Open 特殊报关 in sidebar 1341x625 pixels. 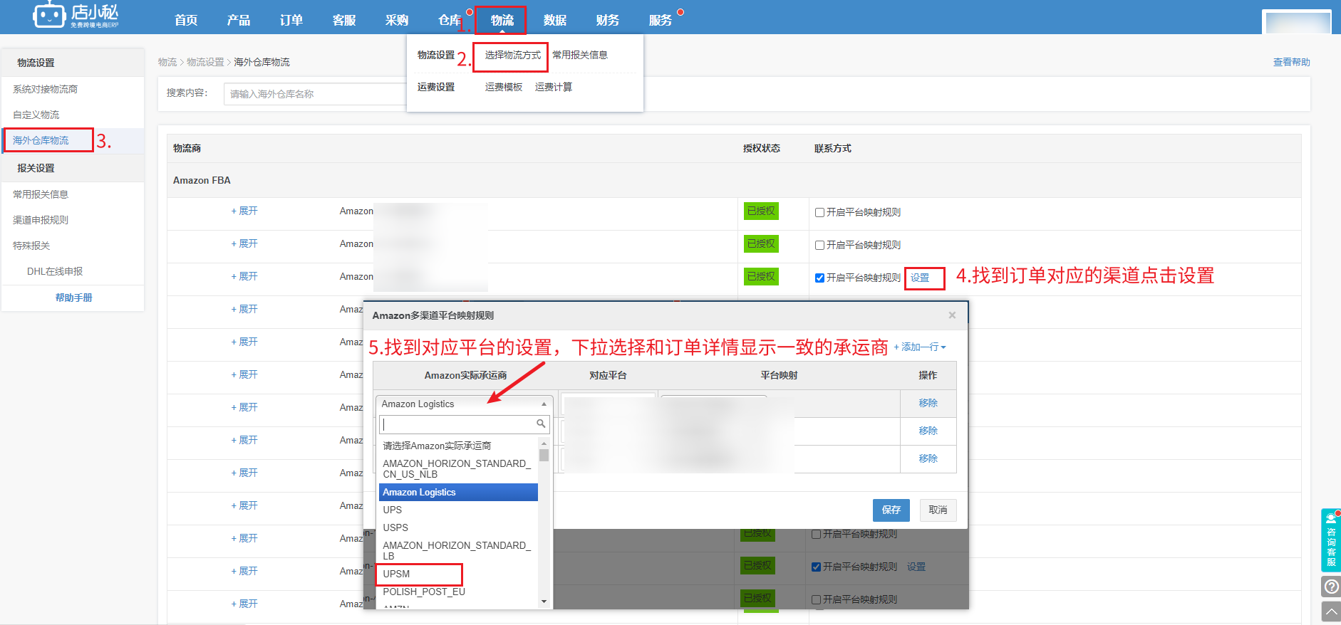(31, 246)
